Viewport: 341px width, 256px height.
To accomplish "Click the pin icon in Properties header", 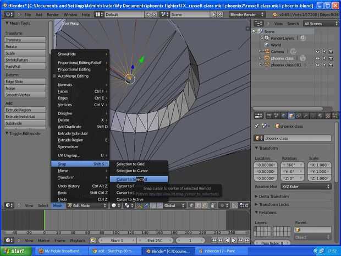I will [257, 126].
